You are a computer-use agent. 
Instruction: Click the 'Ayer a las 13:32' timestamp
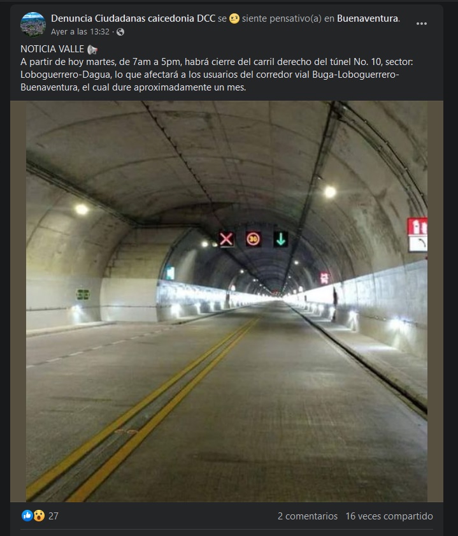pos(80,32)
